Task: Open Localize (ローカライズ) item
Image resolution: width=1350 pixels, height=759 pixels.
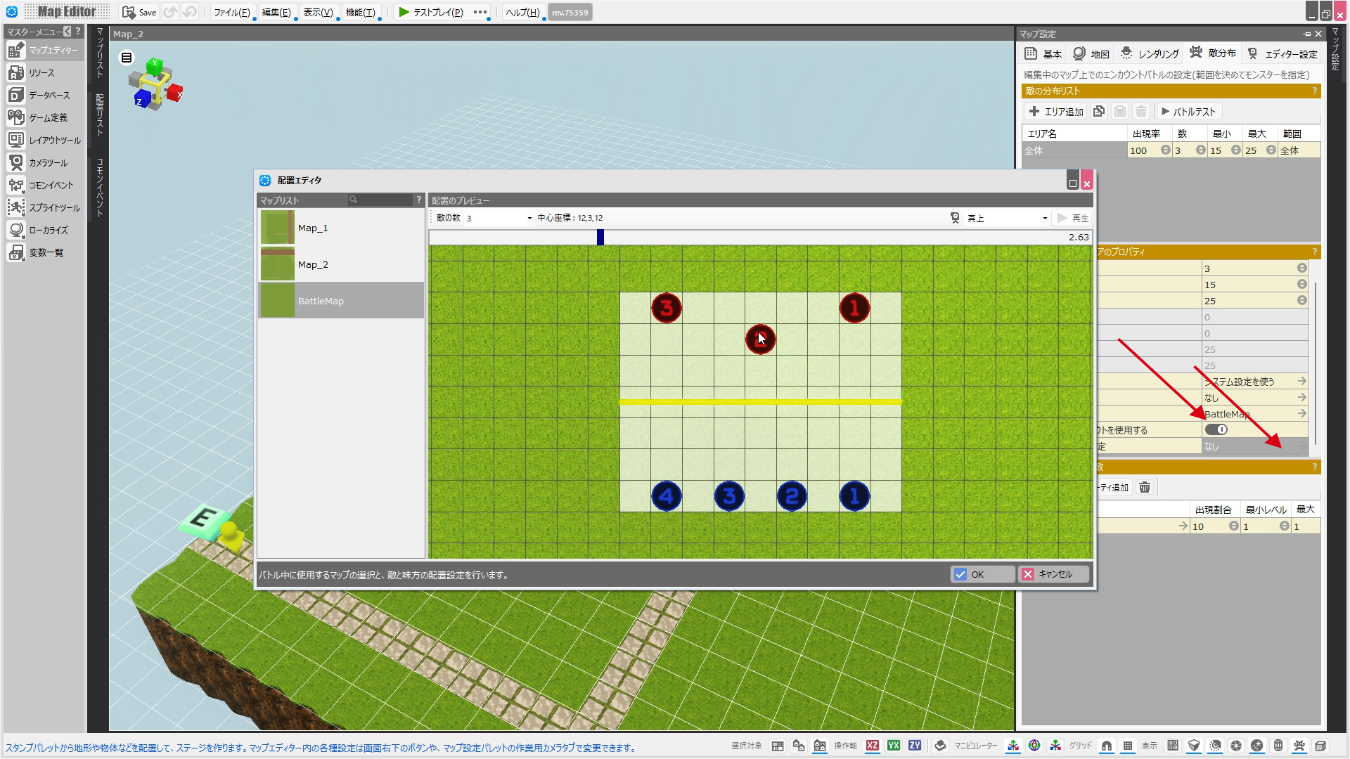Action: [42, 230]
